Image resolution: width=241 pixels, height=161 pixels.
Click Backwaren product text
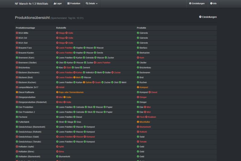[x=145, y=72]
